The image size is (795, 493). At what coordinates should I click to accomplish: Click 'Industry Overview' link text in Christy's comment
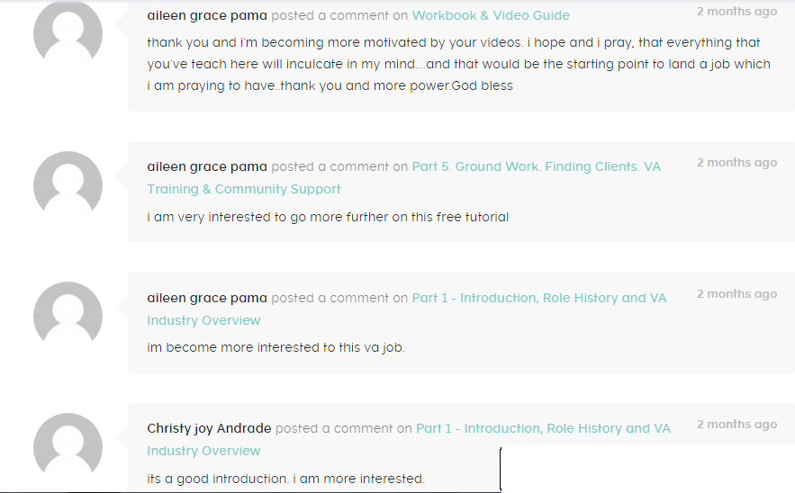click(203, 451)
